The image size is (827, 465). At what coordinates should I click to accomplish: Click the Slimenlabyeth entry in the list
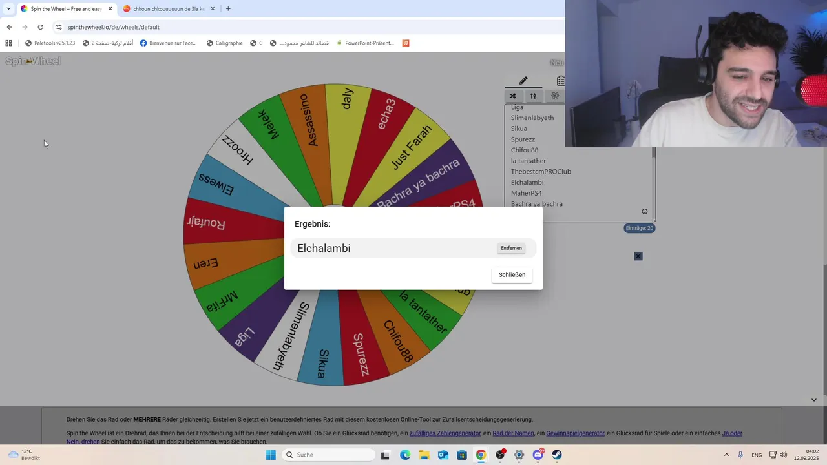point(532,118)
